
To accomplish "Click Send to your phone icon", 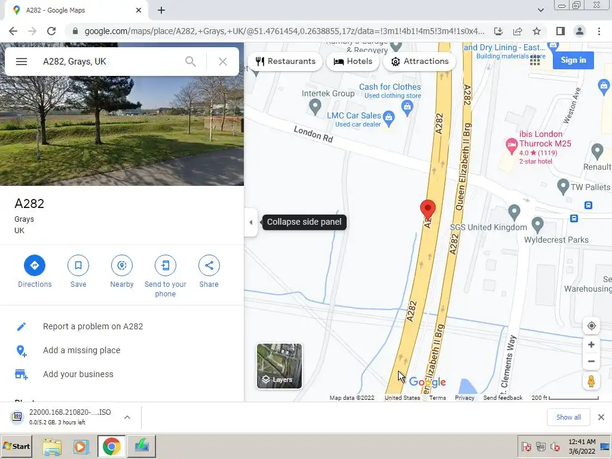I will pyautogui.click(x=166, y=265).
